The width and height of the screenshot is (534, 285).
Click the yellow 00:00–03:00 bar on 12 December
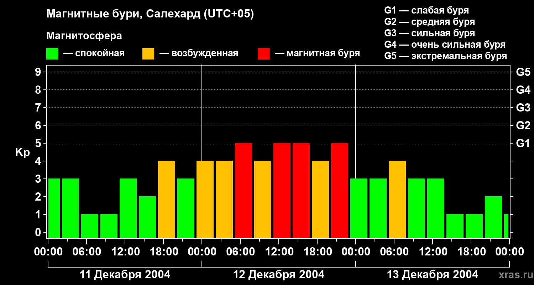(x=205, y=199)
